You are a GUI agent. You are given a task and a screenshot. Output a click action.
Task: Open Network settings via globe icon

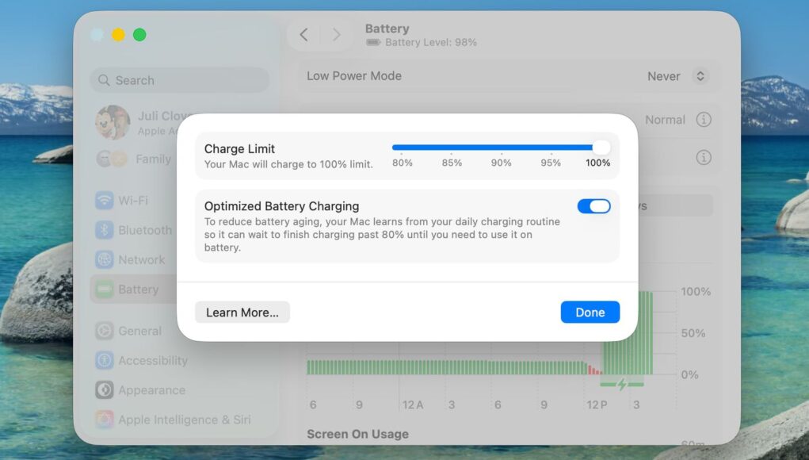click(105, 259)
